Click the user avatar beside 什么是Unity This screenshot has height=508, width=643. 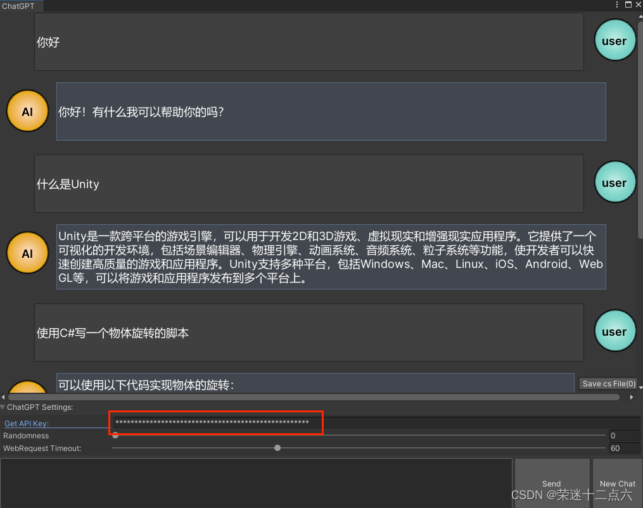(x=614, y=182)
